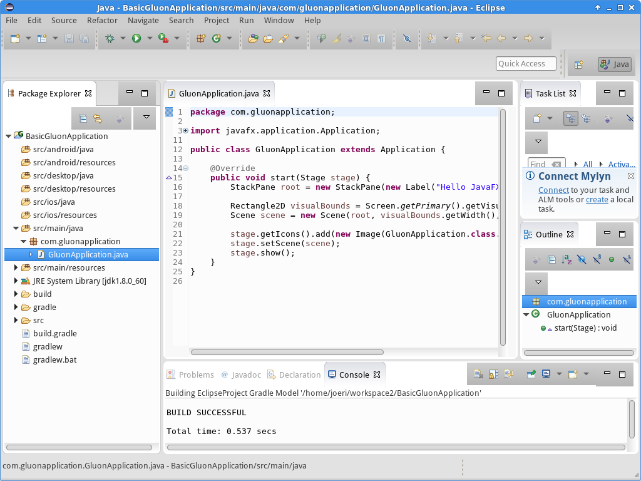Open Package Explorer view menu arrow
This screenshot has width=641, height=481.
[146, 117]
